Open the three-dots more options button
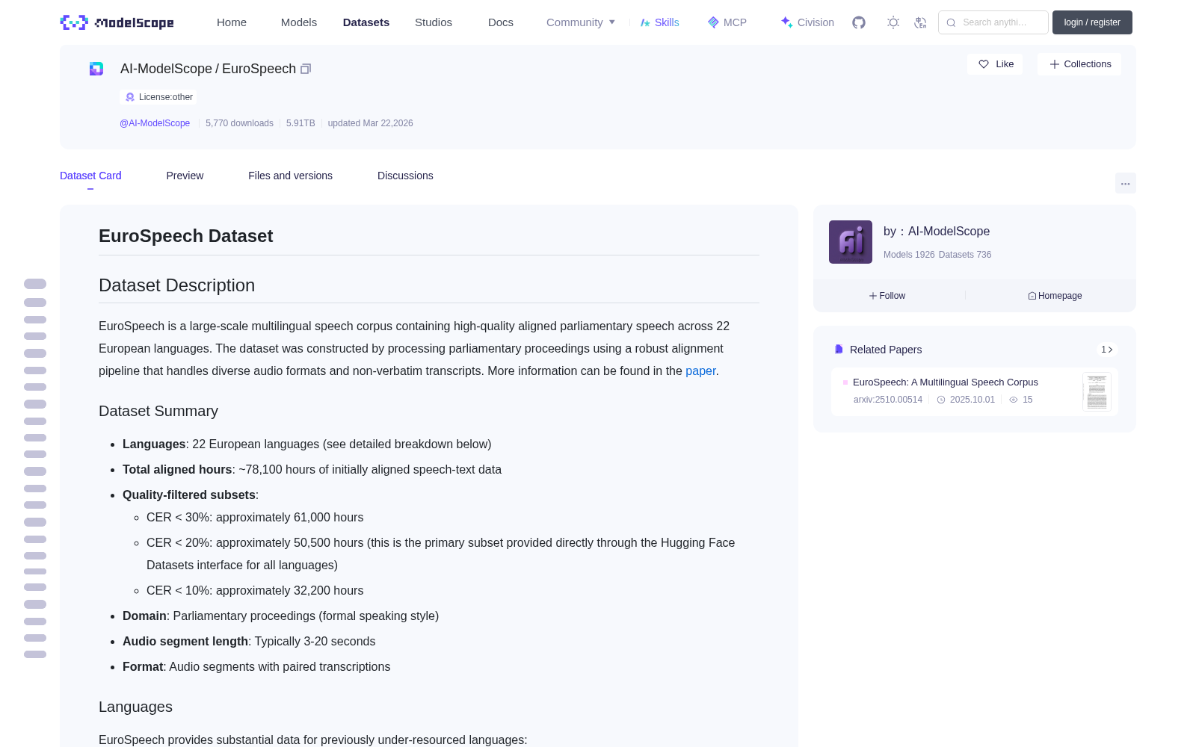Screen dimensions: 1196x747 tap(1125, 183)
